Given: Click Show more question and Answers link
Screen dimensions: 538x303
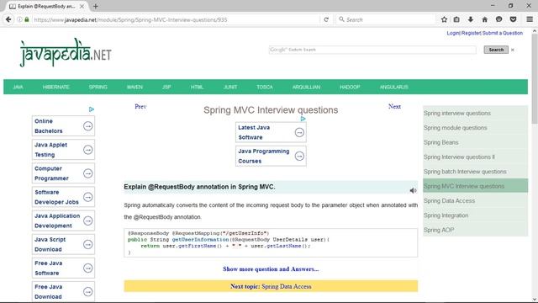Looking at the screenshot, I should pyautogui.click(x=271, y=269).
